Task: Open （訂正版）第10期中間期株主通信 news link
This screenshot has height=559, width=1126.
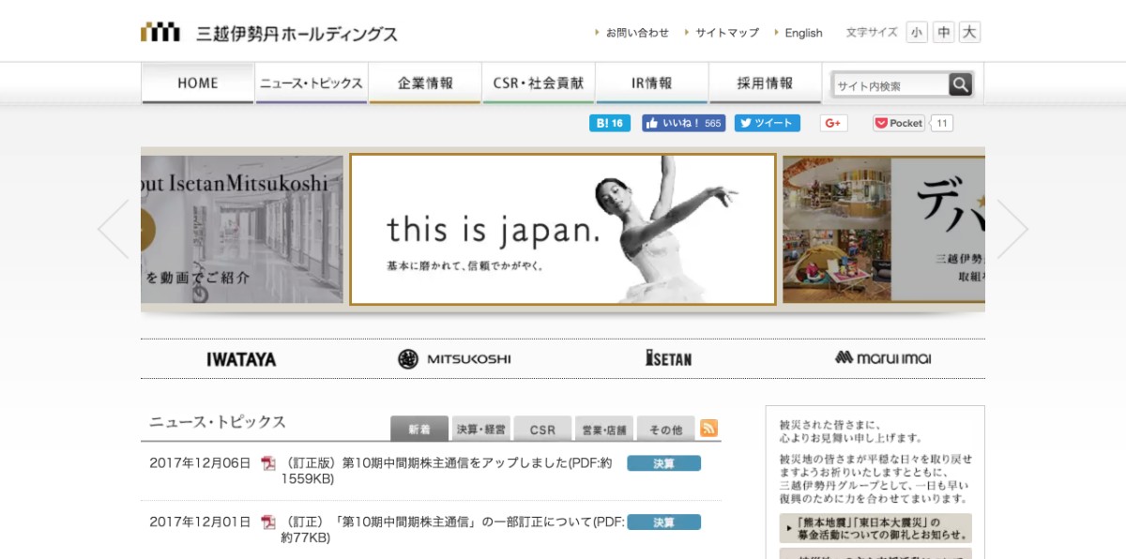Action: tap(448, 471)
